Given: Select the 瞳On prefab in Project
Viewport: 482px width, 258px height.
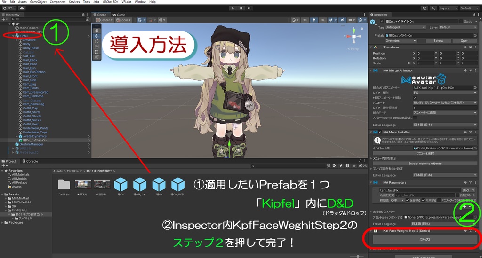Looking at the screenshot, I should click(159, 184).
